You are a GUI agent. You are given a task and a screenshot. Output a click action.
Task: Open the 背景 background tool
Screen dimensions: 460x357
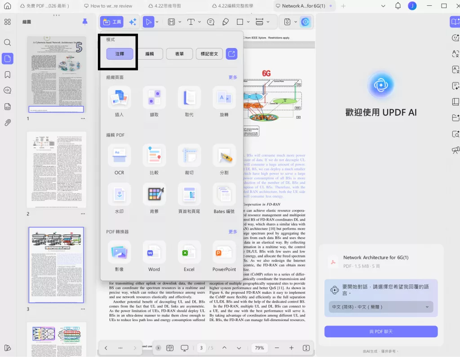pyautogui.click(x=154, y=198)
